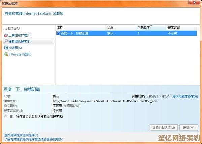Open 了解有关搜索提供程序首选项的更多信息(N) link
Screen dimensions: 202x144
34,139
